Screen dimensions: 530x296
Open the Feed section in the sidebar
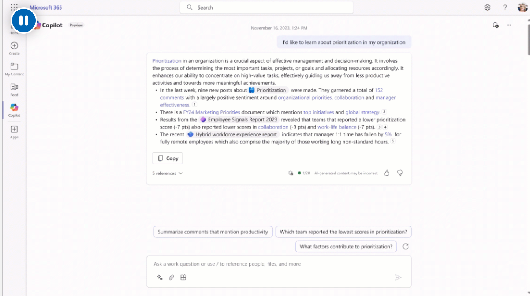14,89
